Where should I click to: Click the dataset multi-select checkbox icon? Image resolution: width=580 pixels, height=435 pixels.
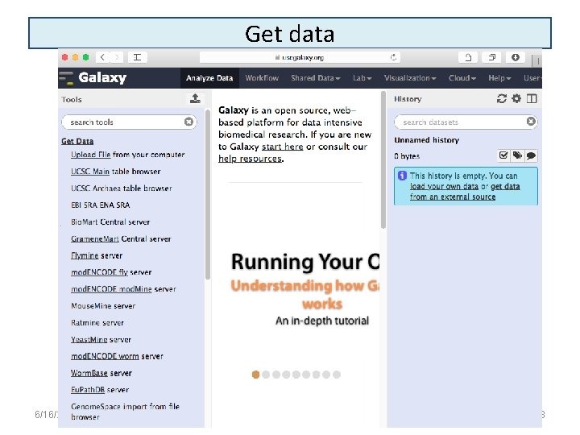(503, 155)
